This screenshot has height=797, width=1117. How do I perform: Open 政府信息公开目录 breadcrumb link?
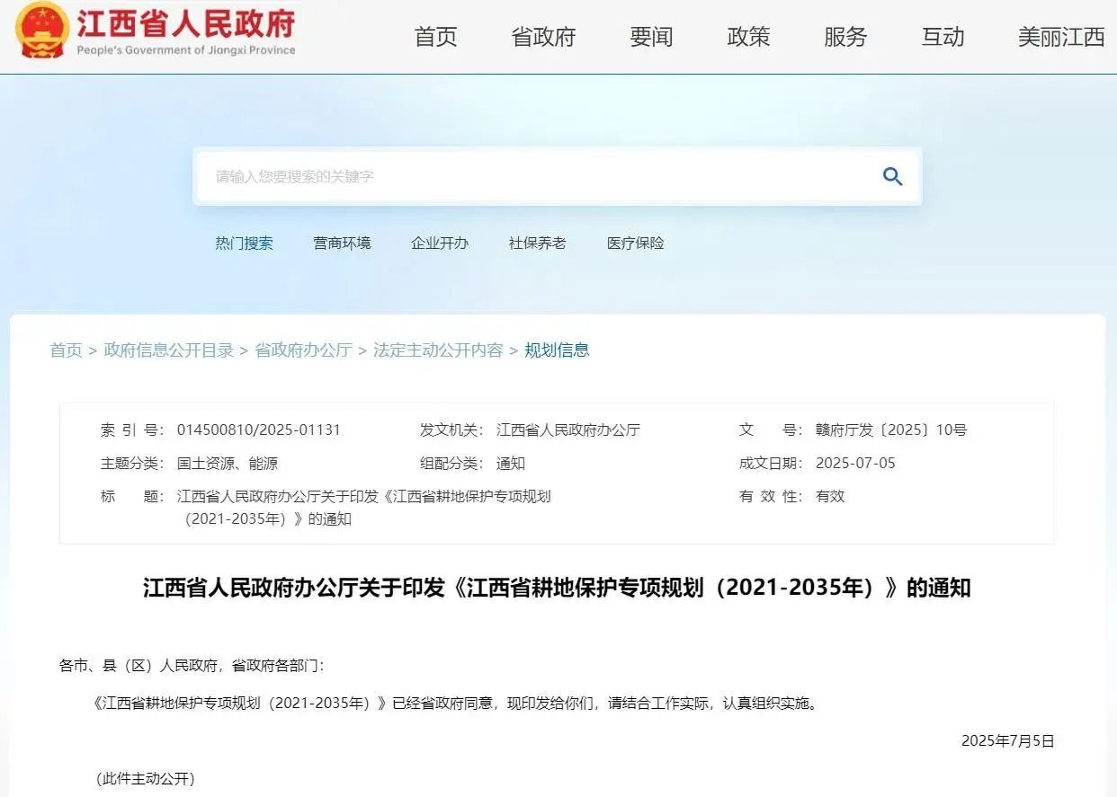(169, 350)
